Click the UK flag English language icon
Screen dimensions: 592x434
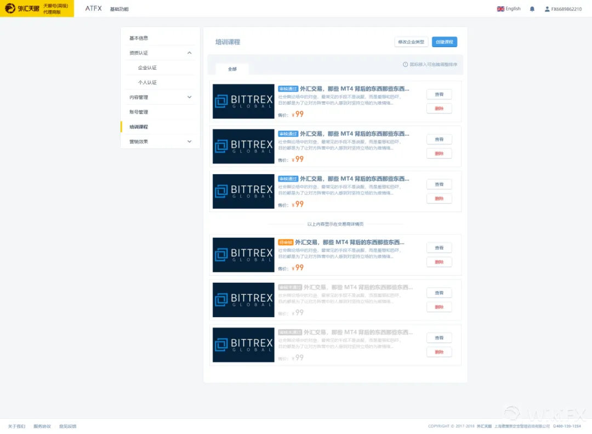(x=500, y=9)
